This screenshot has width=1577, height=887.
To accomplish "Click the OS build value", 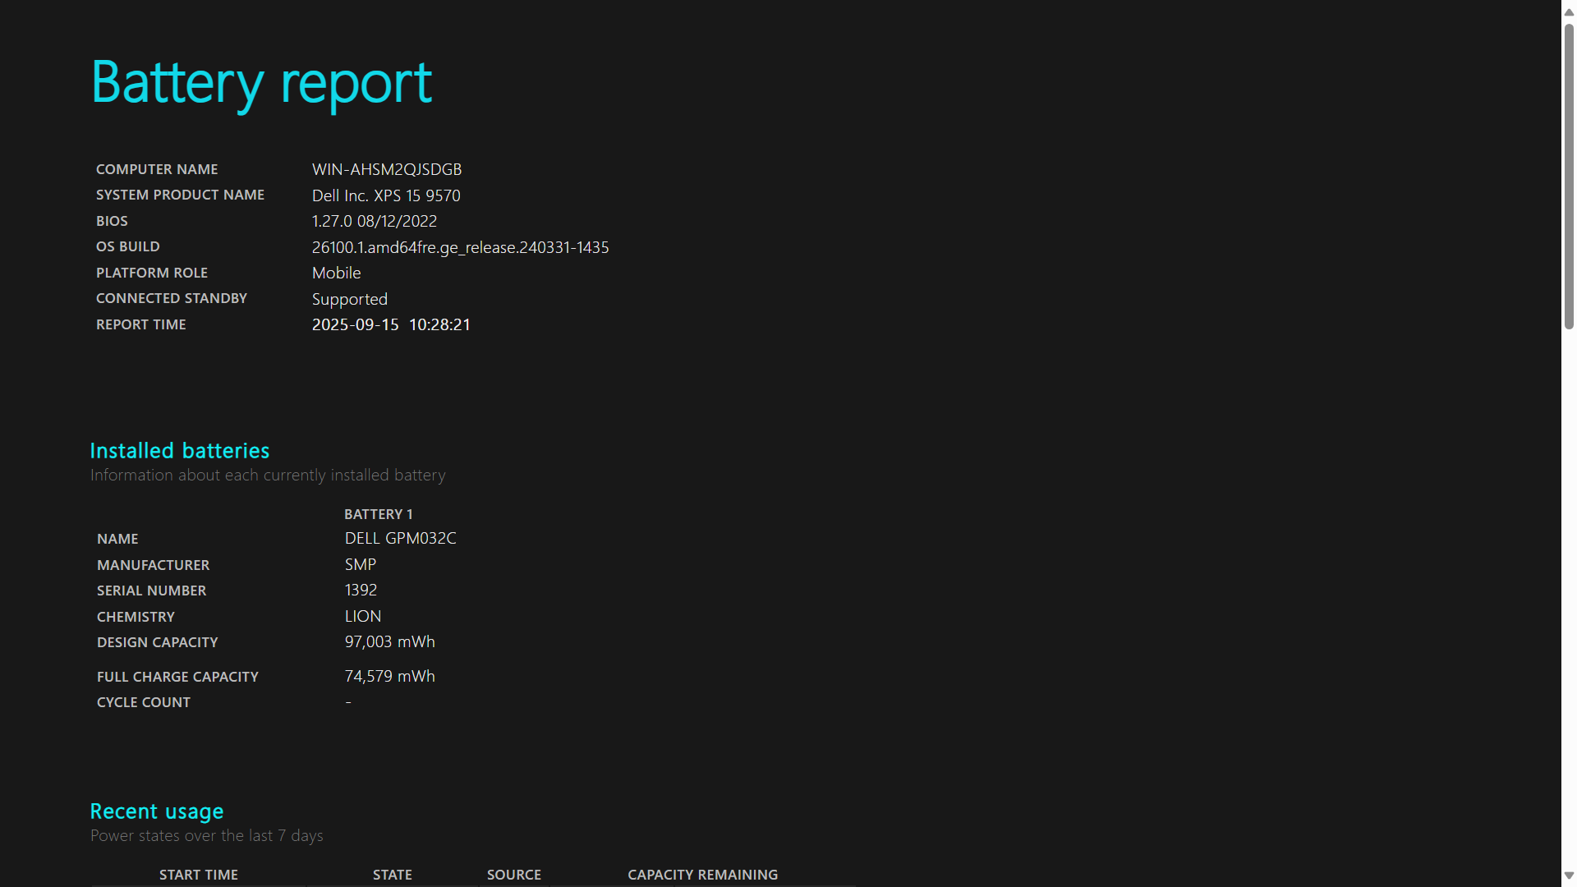I will [x=460, y=247].
